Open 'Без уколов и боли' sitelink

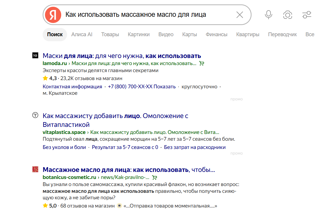click(64, 147)
